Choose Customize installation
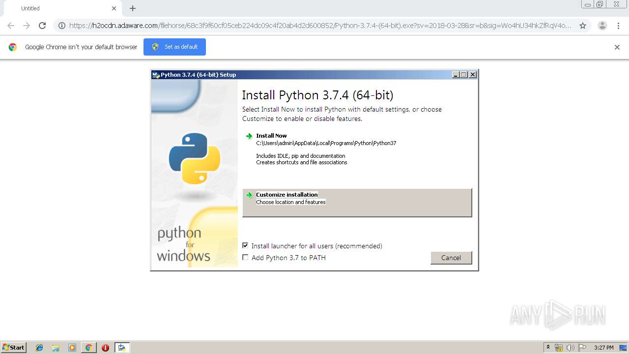Viewport: 629px width, 354px height. [357, 203]
